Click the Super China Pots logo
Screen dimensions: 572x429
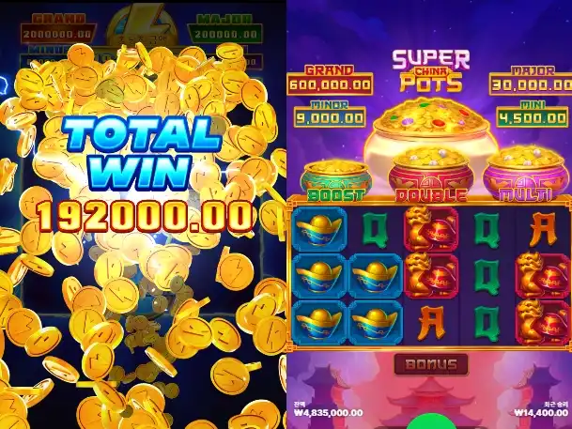tap(431, 70)
